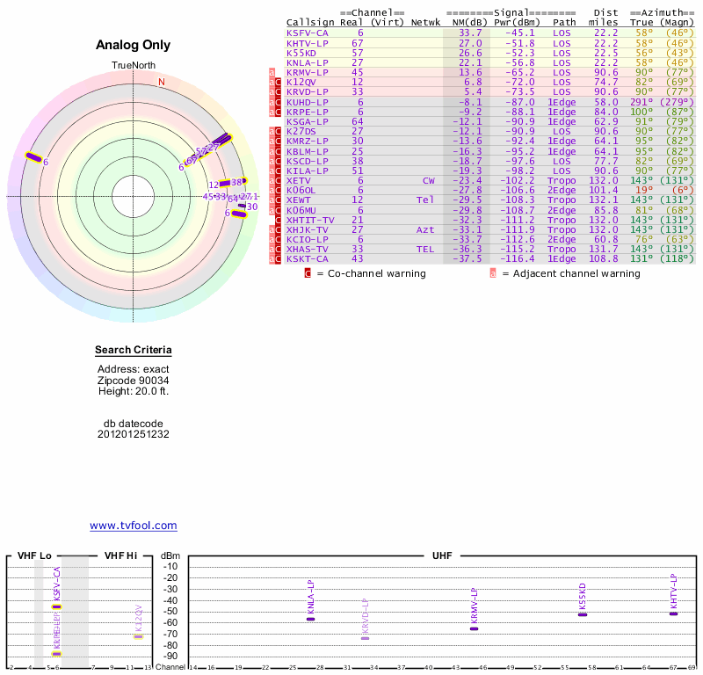The width and height of the screenshot is (703, 675).
Task: Click the adjacent channel warning icon beside KRMV-LP
Action: coord(272,72)
